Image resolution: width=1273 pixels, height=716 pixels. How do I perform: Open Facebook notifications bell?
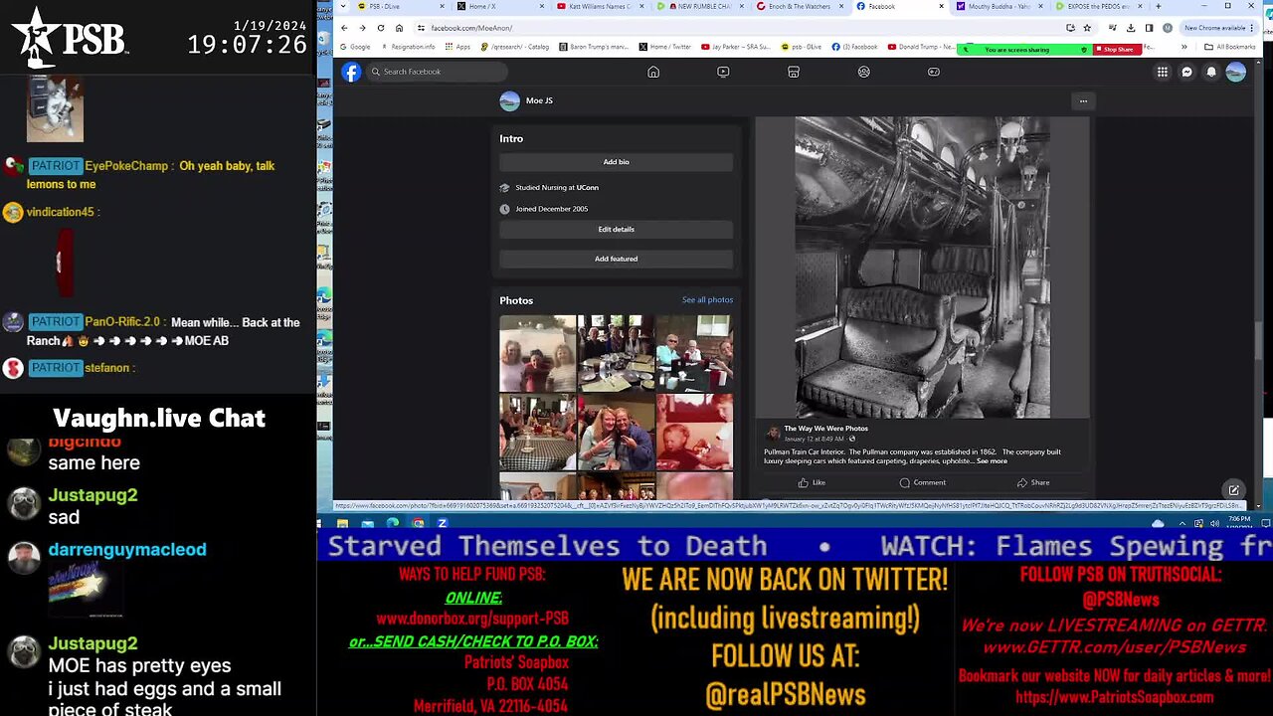pyautogui.click(x=1211, y=72)
